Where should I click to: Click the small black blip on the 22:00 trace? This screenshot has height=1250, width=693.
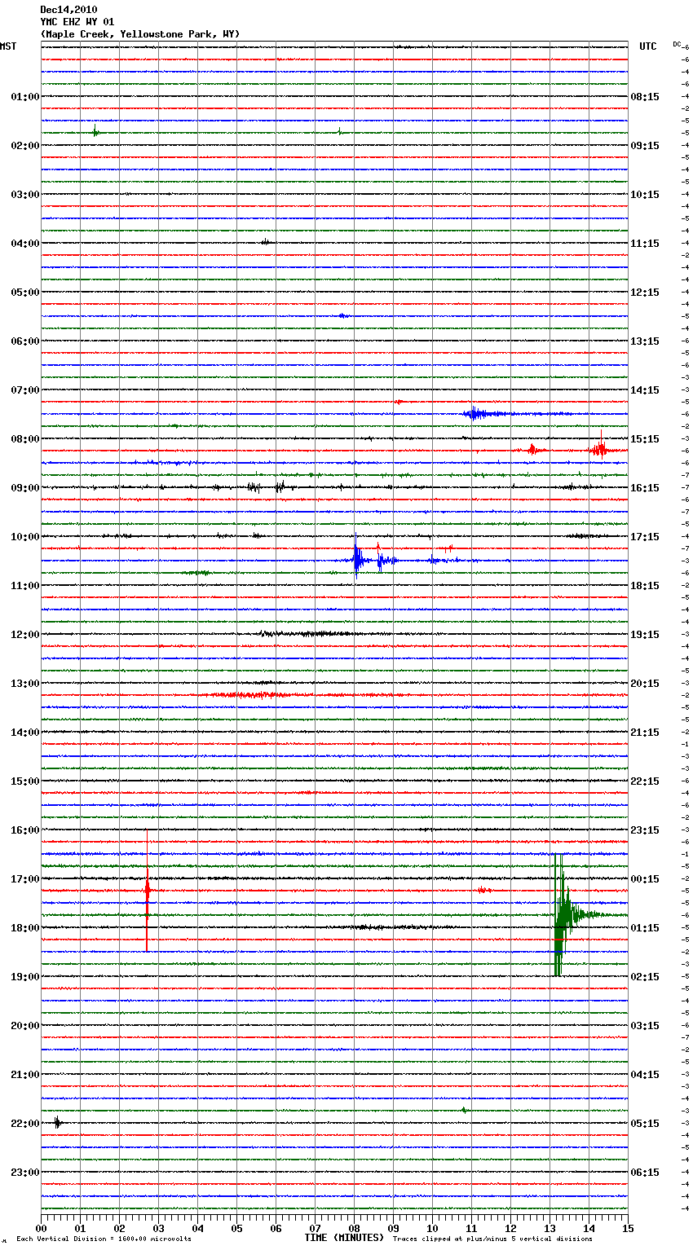tap(57, 1123)
